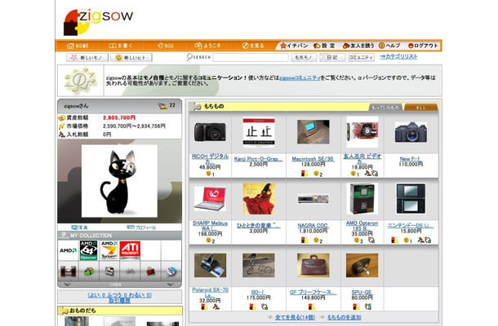Click the colorful cube collection icon
The width and height of the screenshot is (498, 326).
tap(89, 271)
